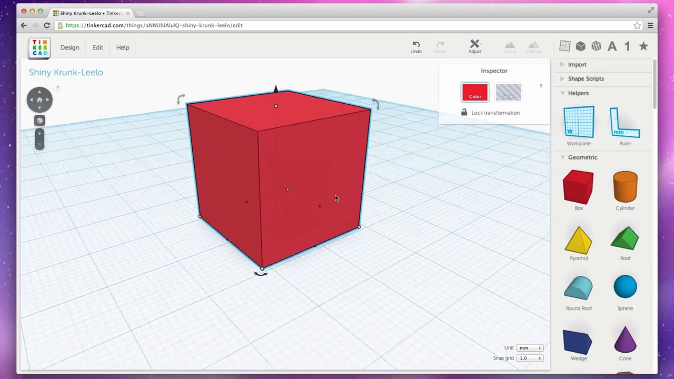
Task: Open the Design menu
Action: 70,47
